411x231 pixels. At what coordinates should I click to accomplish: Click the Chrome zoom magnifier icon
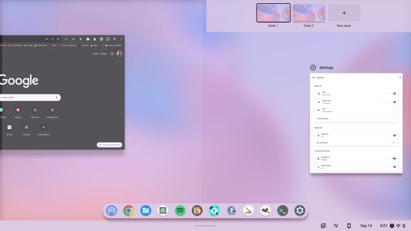(47, 39)
